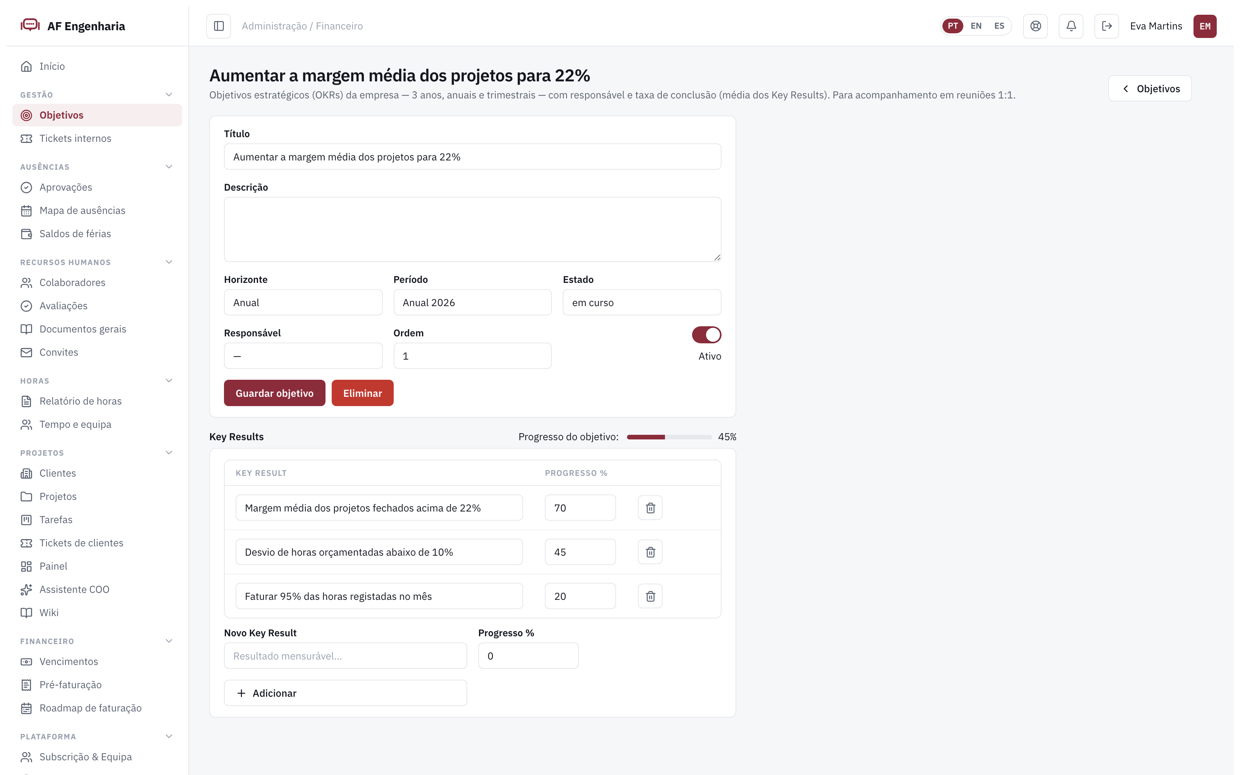The height and width of the screenshot is (775, 1240).
Task: Collapse the Horas section
Action: [x=169, y=380]
